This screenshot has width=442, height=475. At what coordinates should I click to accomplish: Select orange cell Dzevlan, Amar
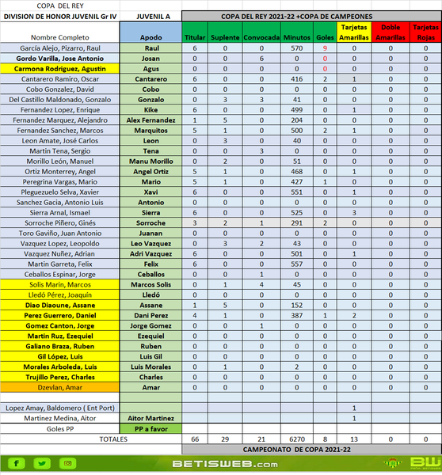(60, 387)
